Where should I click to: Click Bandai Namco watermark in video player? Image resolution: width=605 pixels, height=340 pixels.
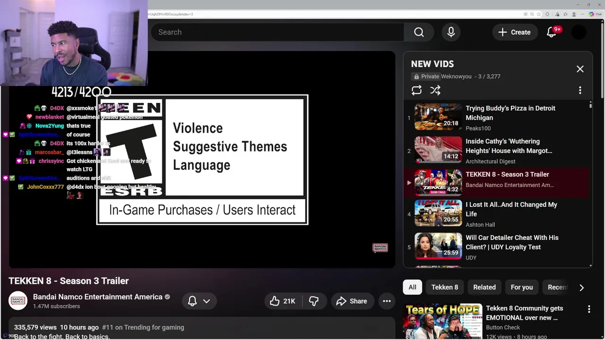pyautogui.click(x=380, y=248)
